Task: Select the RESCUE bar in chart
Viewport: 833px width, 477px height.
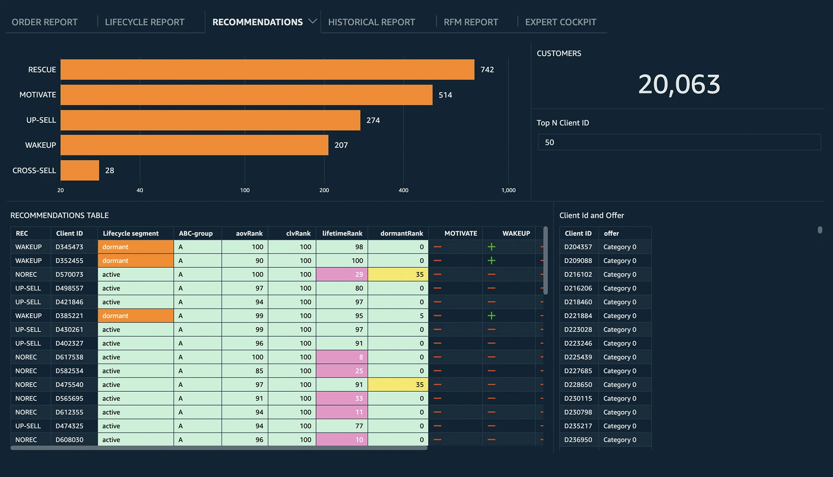Action: coord(267,70)
